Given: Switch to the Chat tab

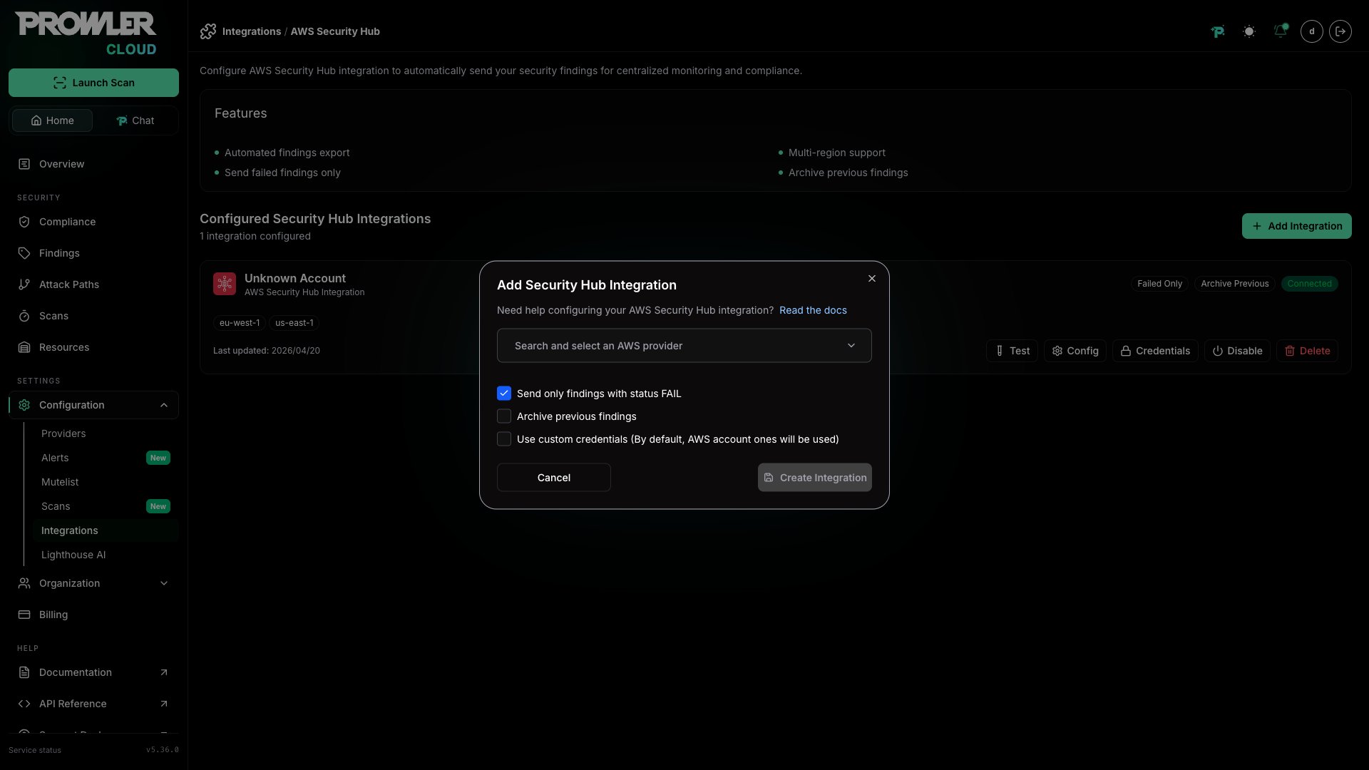Looking at the screenshot, I should [x=135, y=120].
